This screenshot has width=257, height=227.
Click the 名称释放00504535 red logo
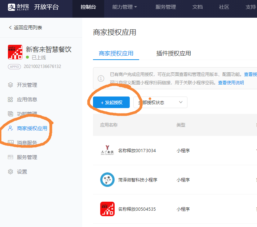tap(107, 209)
